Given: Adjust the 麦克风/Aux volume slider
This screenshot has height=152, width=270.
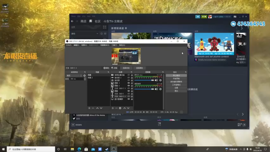Looking at the screenshot, I should tap(144, 80).
